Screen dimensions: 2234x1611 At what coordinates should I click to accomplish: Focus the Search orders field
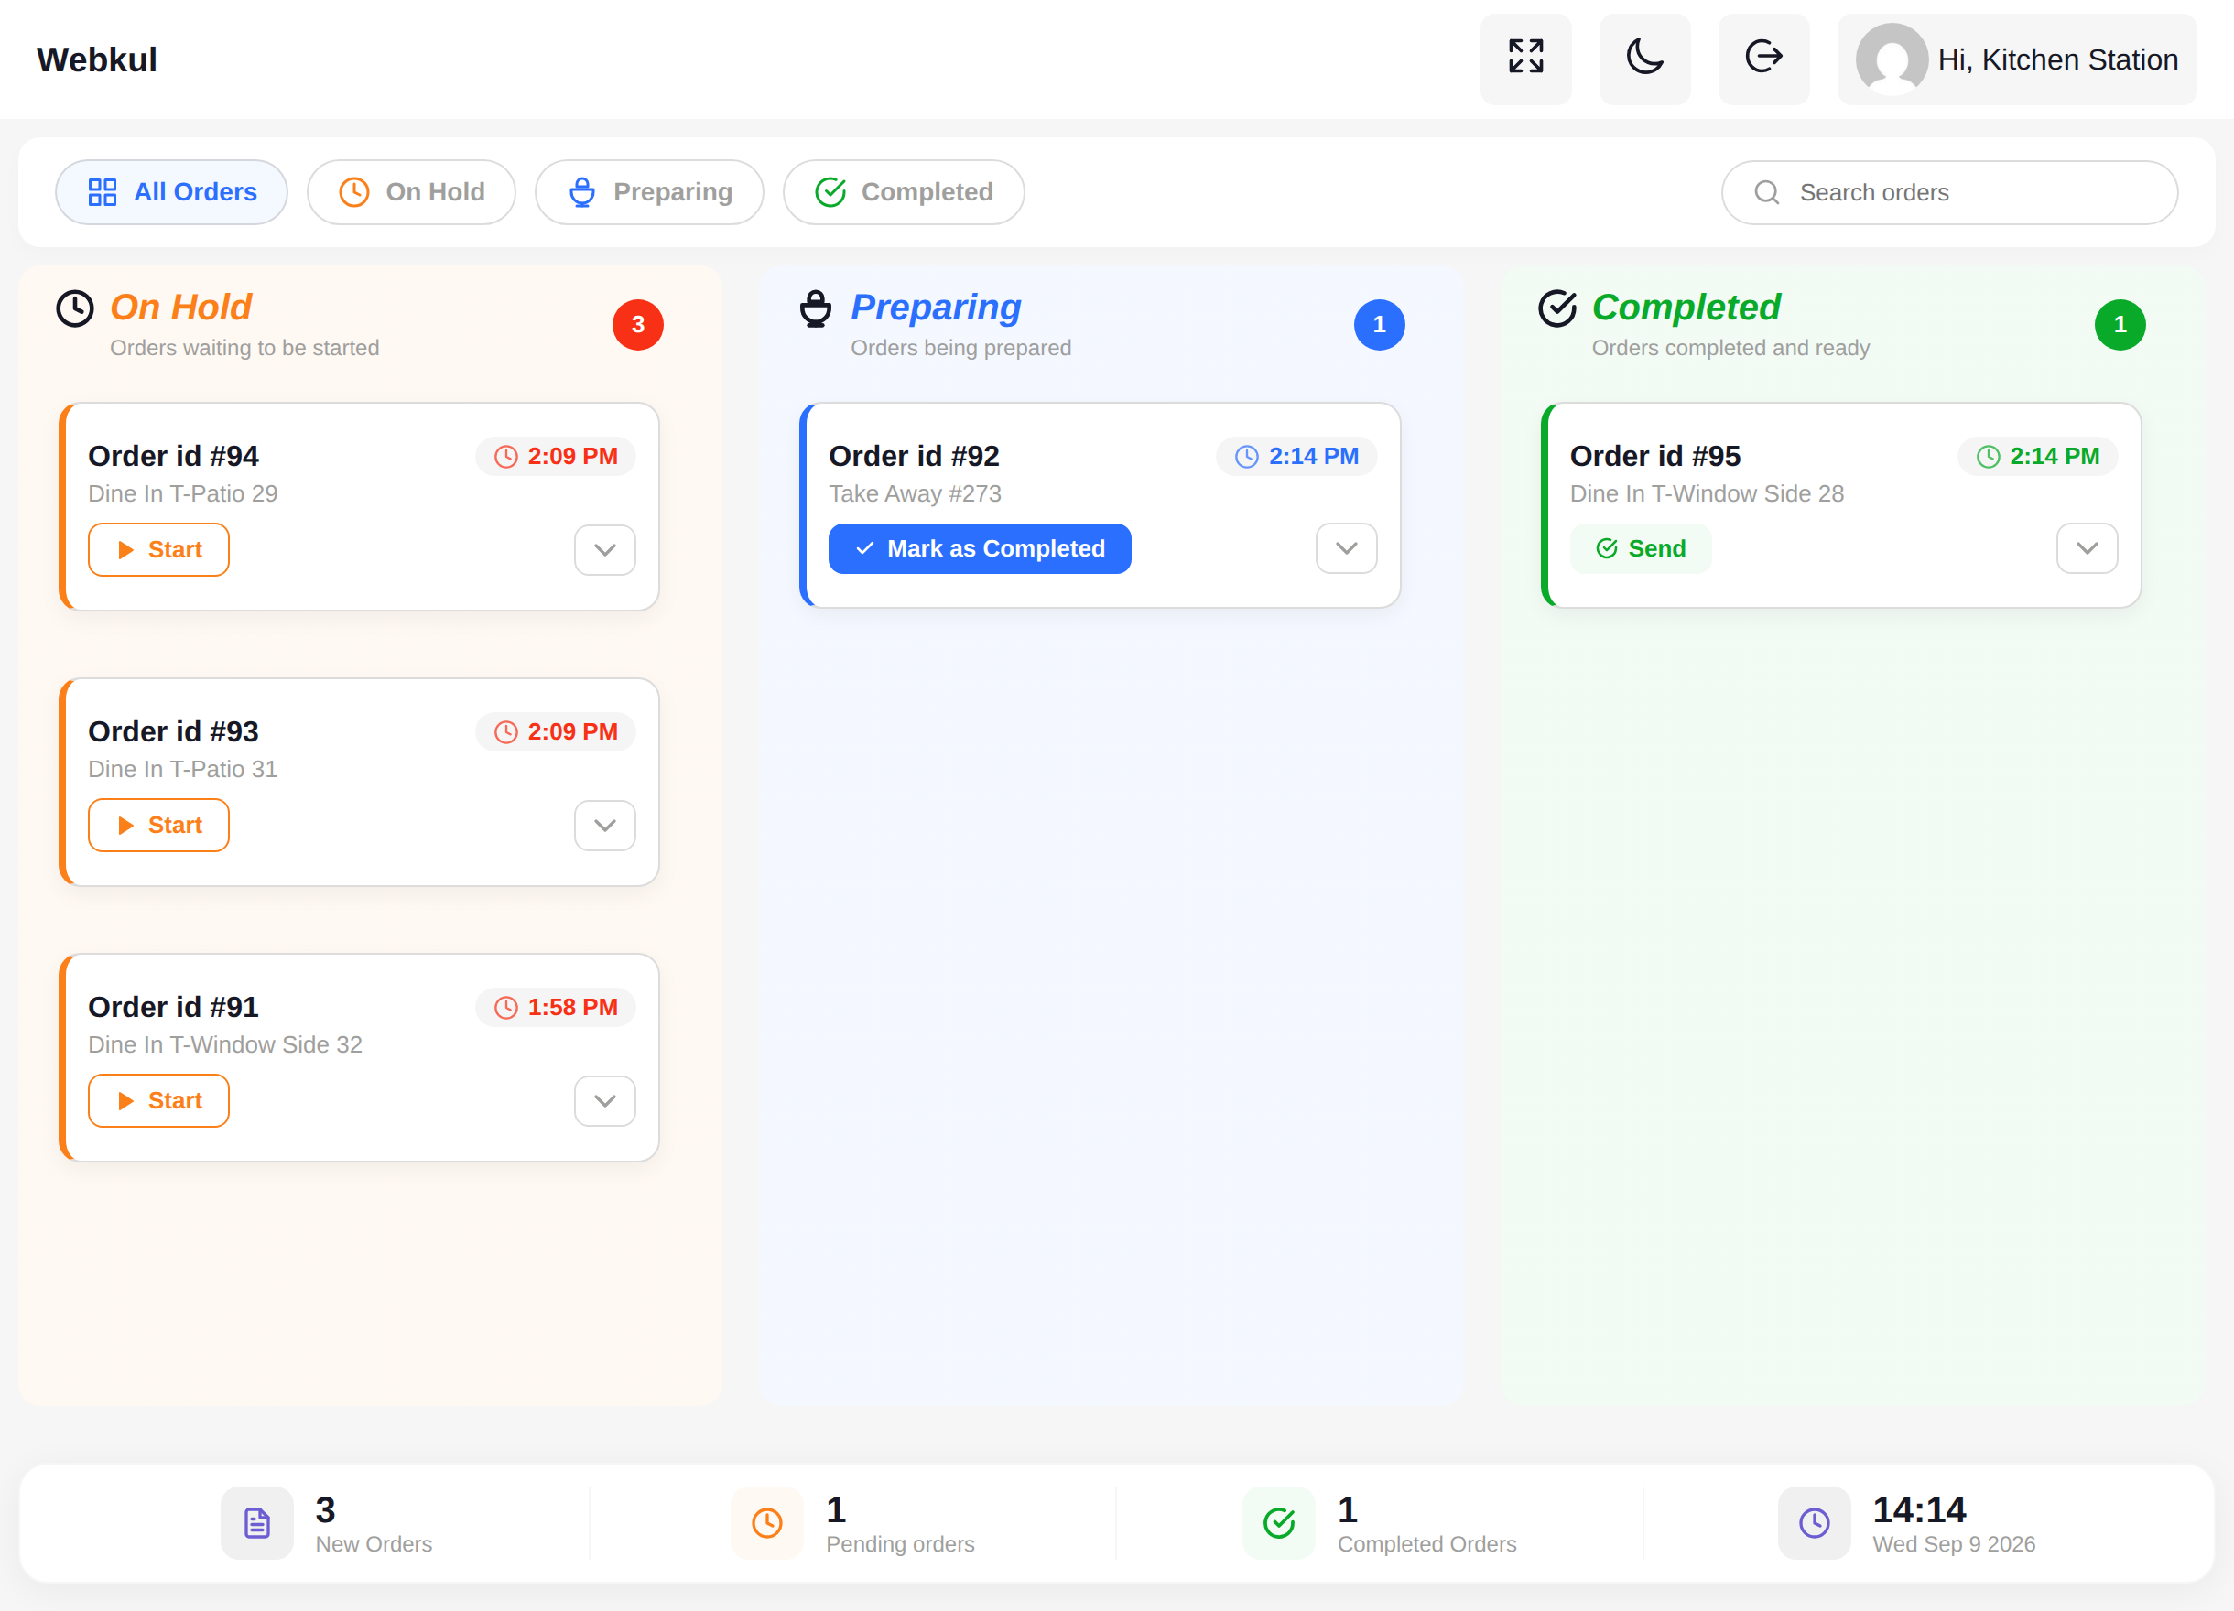[1949, 192]
